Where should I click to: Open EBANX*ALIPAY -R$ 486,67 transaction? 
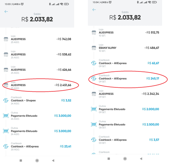click(125, 48)
